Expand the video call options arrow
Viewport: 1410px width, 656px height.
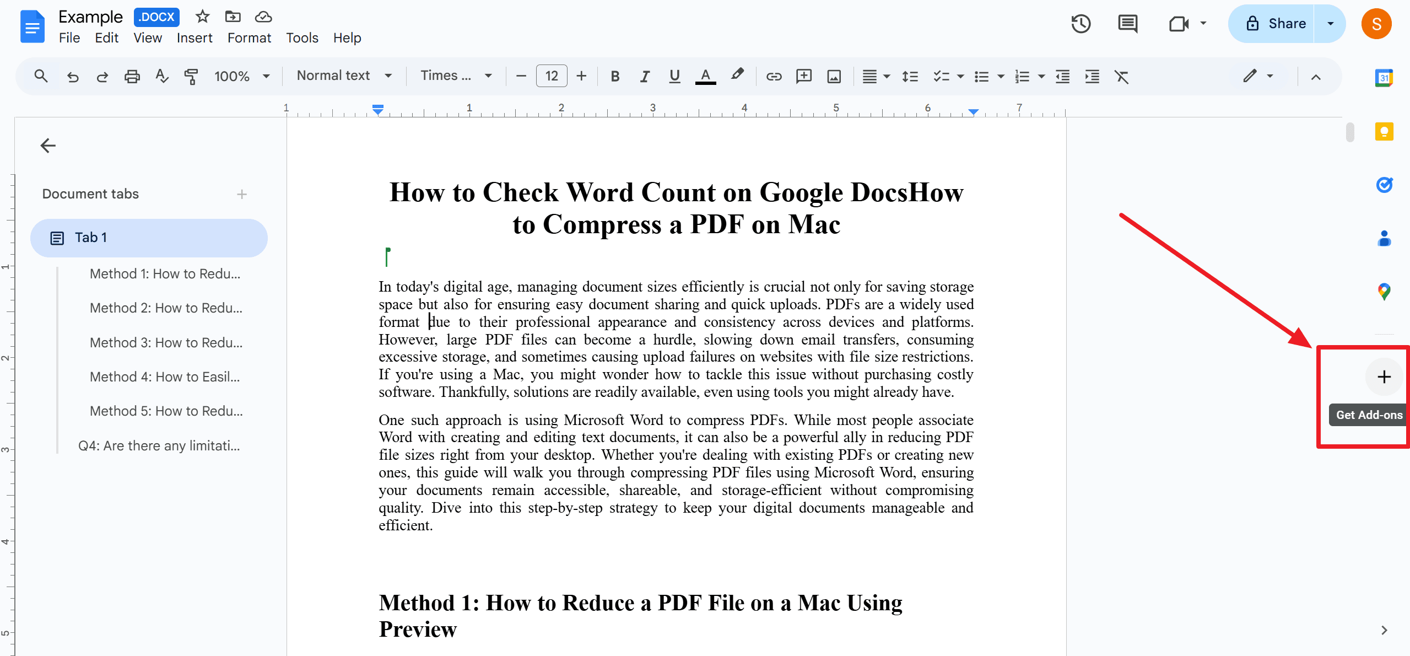click(x=1203, y=24)
